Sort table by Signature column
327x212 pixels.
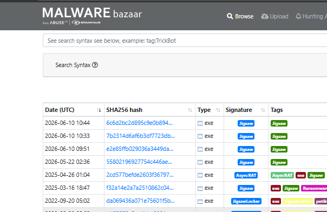pyautogui.click(x=246, y=110)
